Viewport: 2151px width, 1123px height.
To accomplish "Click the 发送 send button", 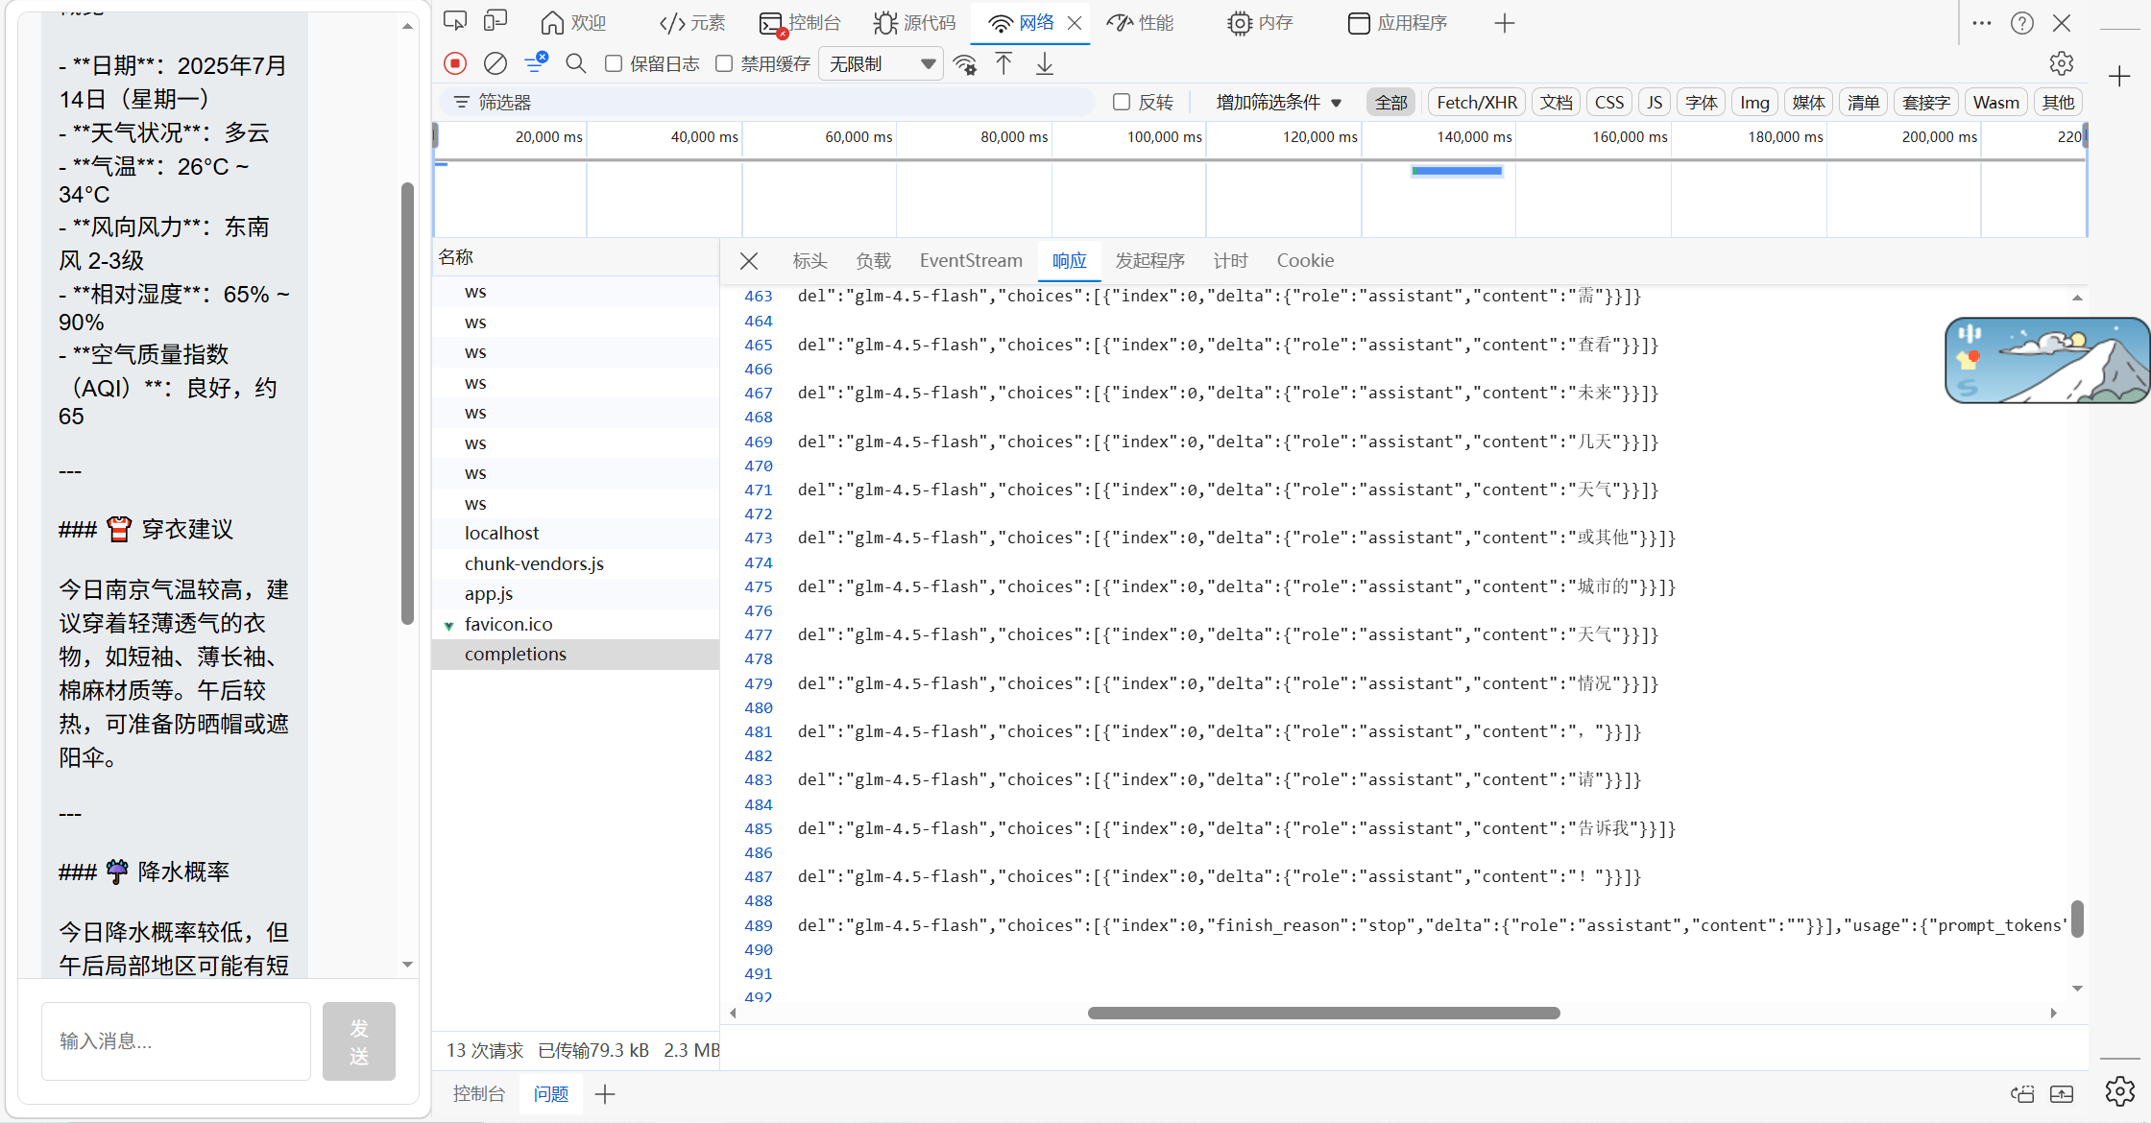I will (x=358, y=1040).
